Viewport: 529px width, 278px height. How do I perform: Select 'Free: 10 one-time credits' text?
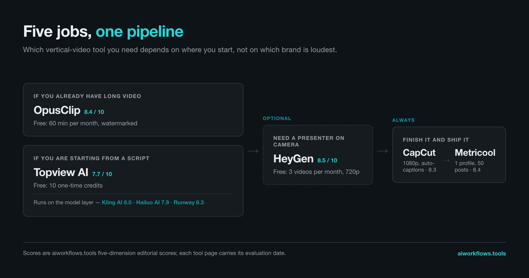tap(68, 186)
